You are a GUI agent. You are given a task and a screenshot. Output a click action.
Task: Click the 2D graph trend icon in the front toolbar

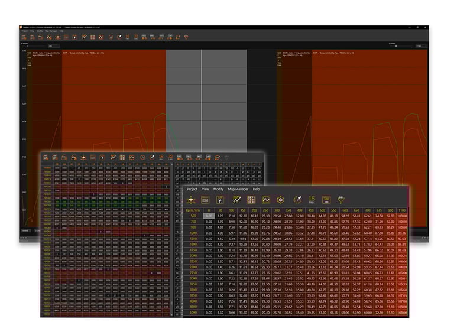click(237, 200)
